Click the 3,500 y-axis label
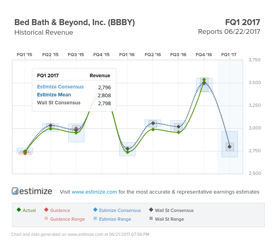 pos(255,82)
